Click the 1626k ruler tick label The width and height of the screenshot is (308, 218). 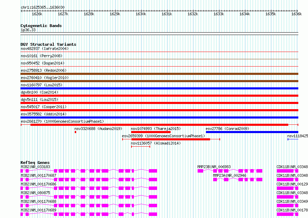coord(37,14)
